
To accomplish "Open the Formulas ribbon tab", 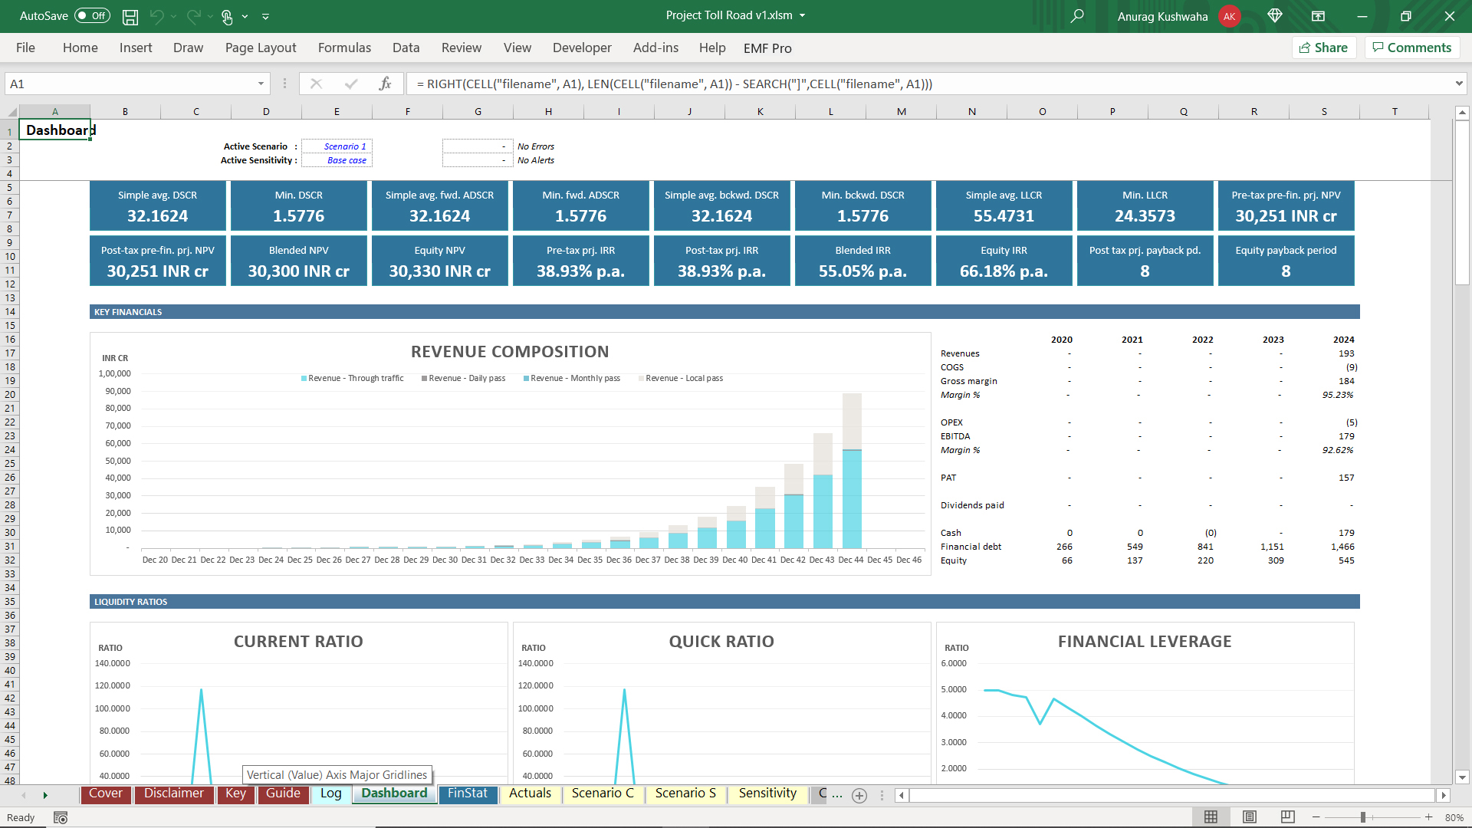I will 344,48.
